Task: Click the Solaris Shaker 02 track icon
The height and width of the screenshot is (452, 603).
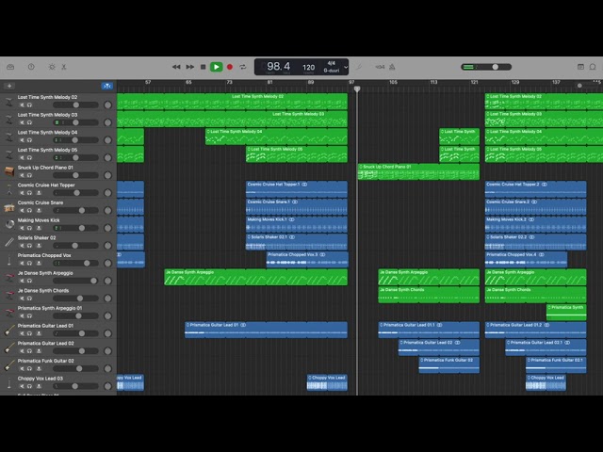Action: 9,242
